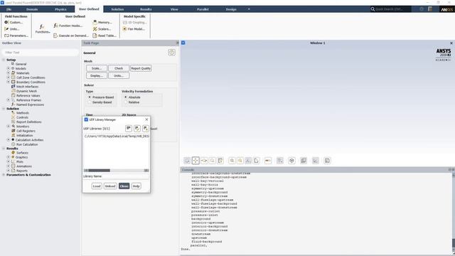Click Help in UDF Library Manager
The image size is (455, 256).
(136, 186)
